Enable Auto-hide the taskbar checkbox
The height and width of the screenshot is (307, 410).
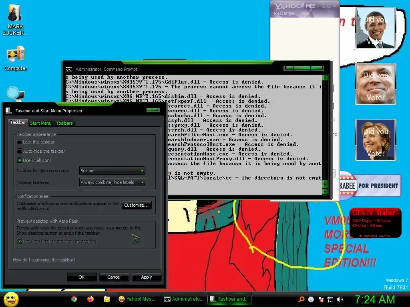click(x=19, y=151)
